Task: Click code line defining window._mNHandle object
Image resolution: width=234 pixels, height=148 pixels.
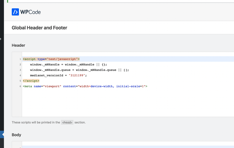Action: click(68, 64)
